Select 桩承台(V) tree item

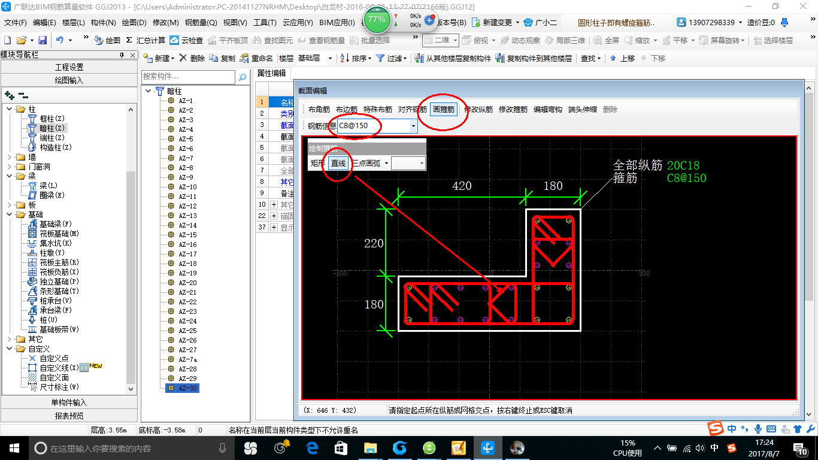click(50, 301)
